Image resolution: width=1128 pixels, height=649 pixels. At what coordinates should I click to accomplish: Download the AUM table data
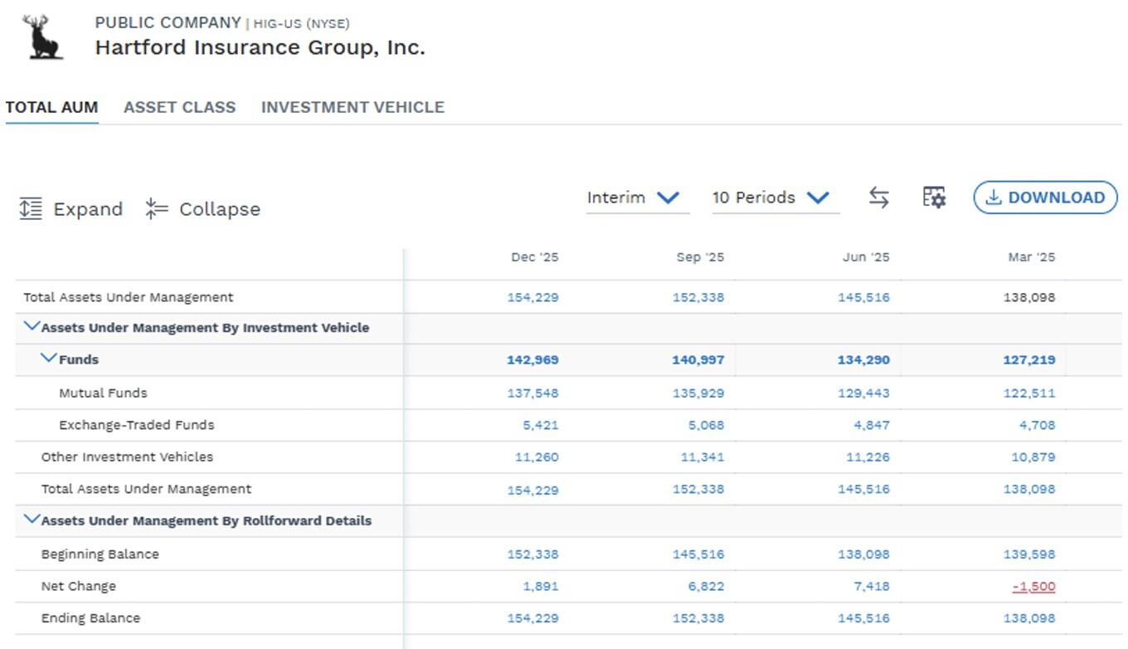[1045, 198]
